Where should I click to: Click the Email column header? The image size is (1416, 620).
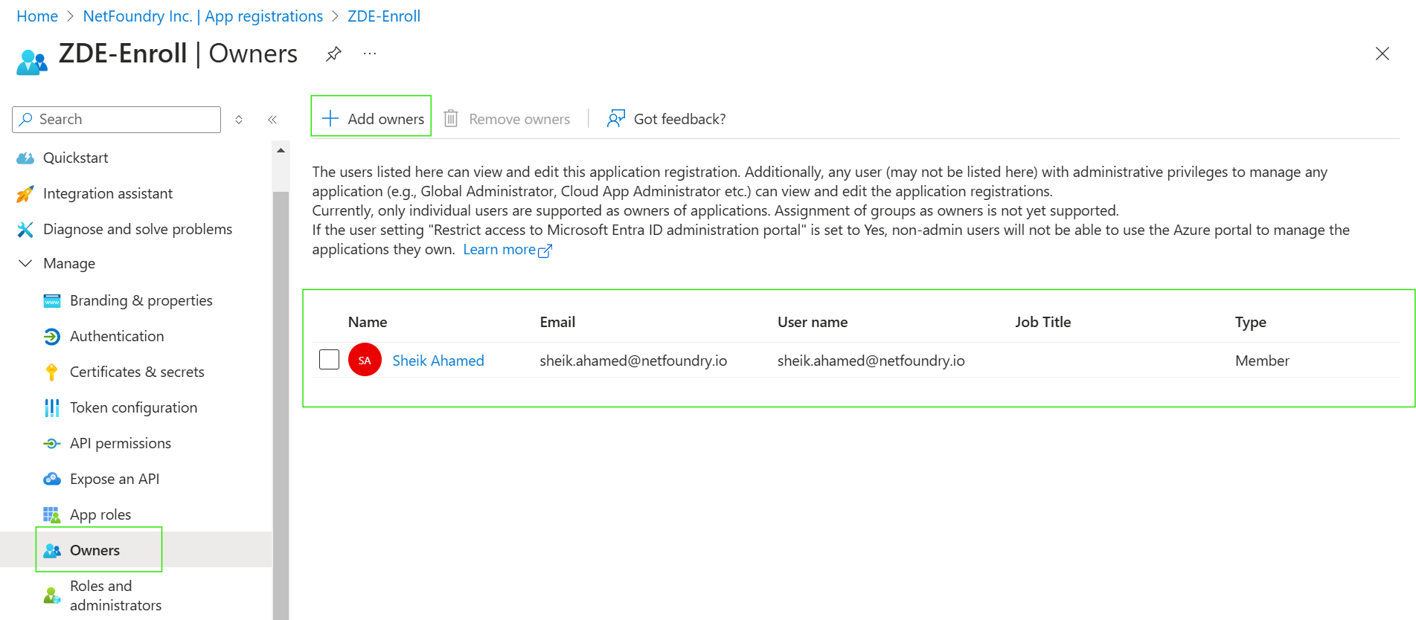pyautogui.click(x=557, y=322)
